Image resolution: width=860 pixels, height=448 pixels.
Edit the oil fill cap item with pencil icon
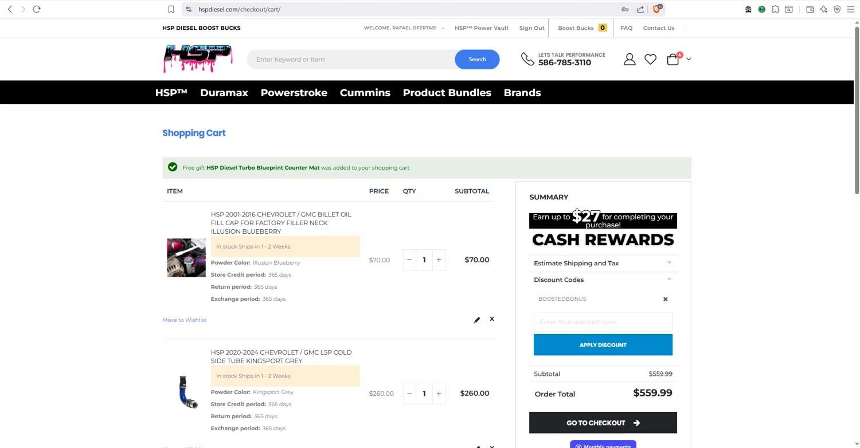point(476,320)
